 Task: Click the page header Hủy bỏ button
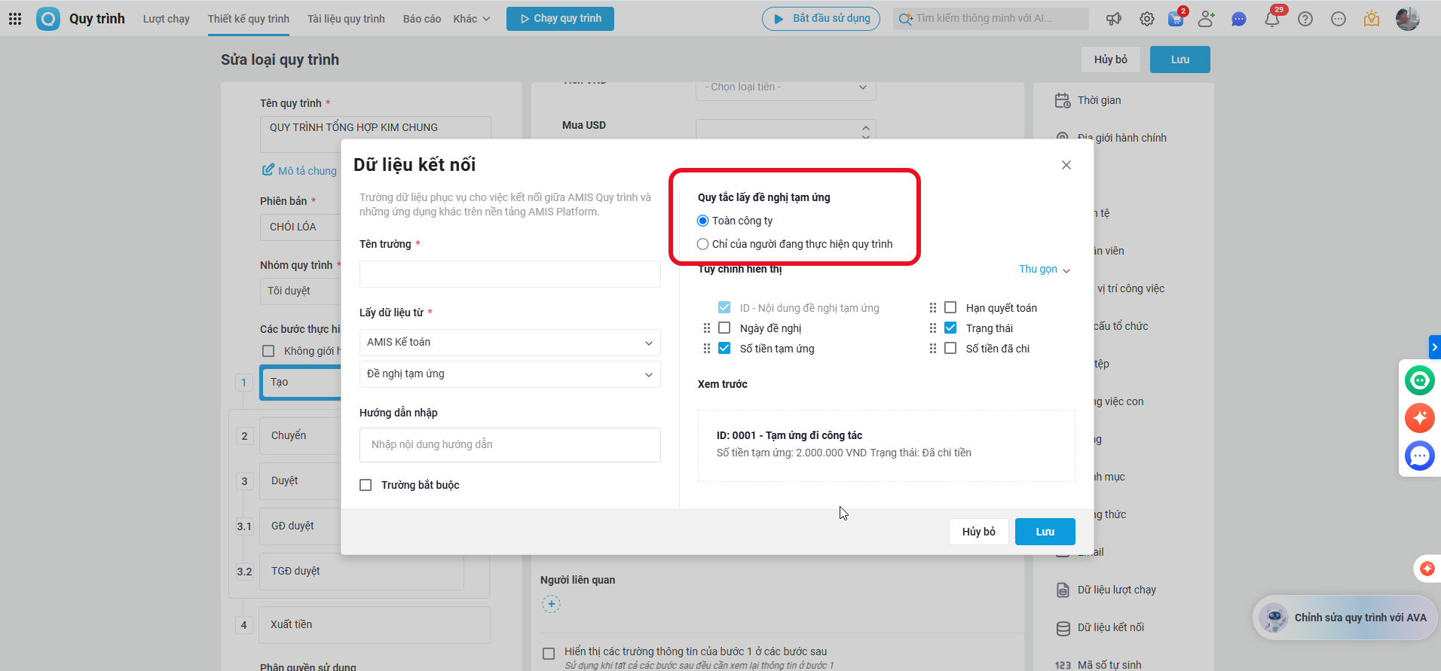(1111, 59)
